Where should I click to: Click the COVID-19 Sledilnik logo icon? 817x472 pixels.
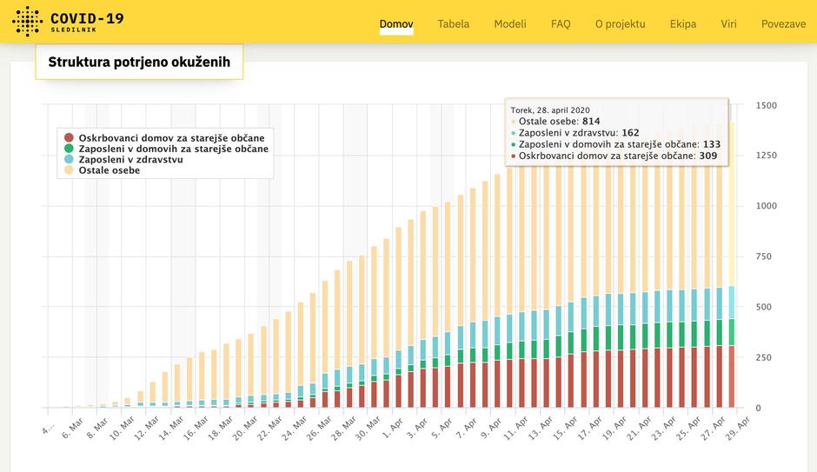[x=27, y=21]
